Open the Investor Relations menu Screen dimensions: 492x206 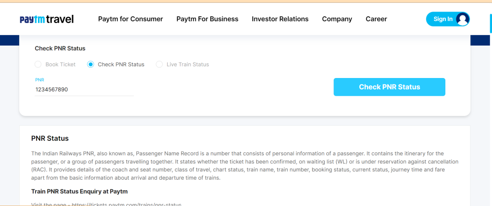[x=280, y=19]
